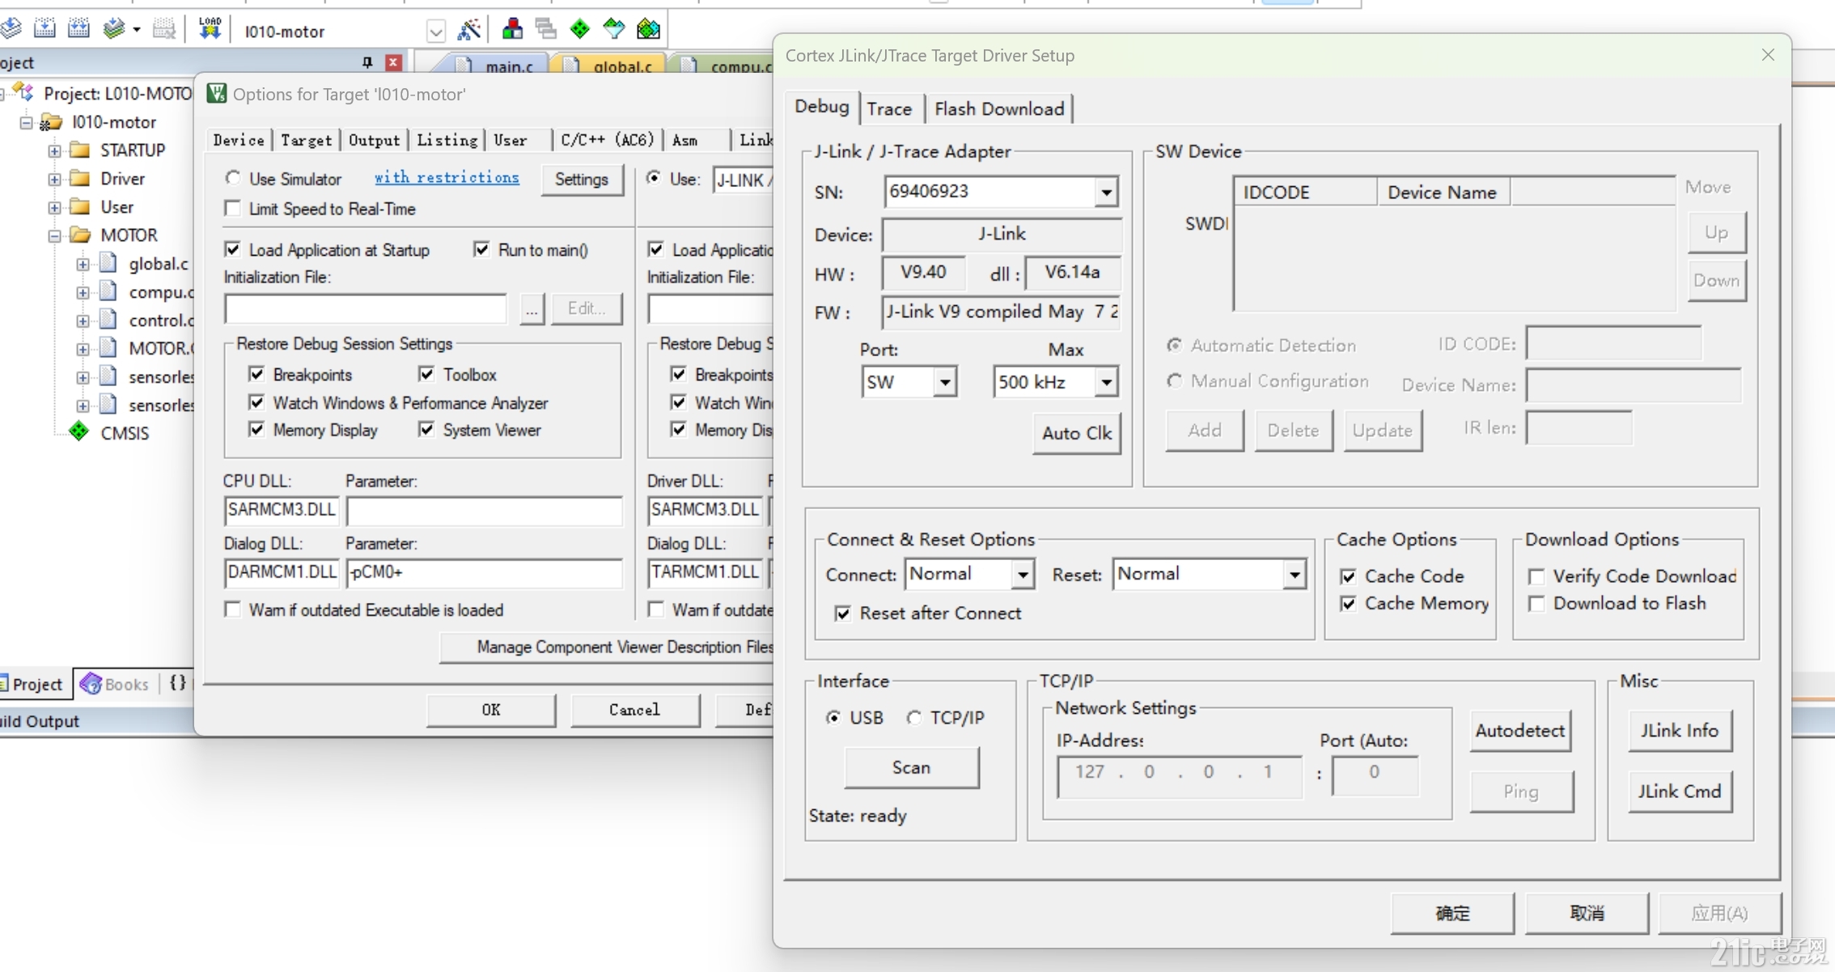Click the File Extensions and Books icon

pyautogui.click(x=512, y=29)
